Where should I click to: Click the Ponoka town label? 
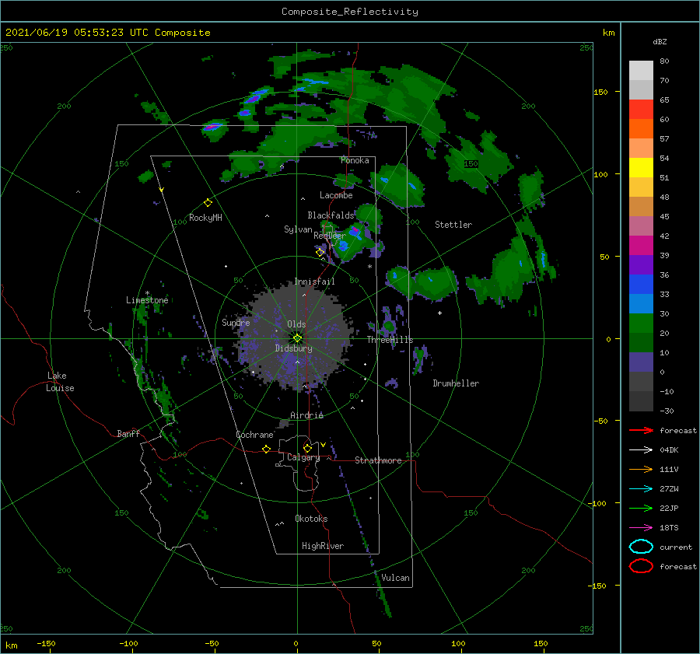coord(355,160)
